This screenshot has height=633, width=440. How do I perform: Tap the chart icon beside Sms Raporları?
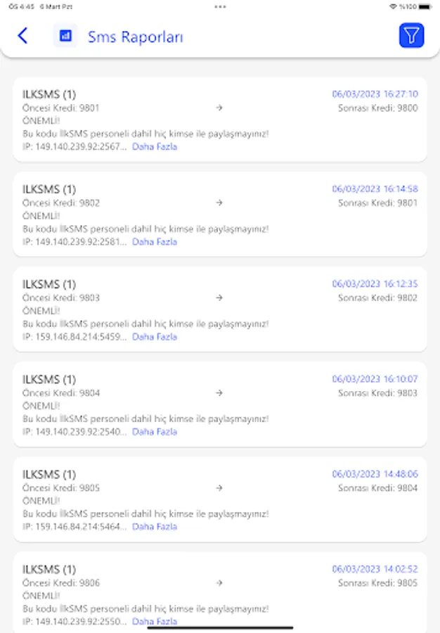pyautogui.click(x=65, y=36)
